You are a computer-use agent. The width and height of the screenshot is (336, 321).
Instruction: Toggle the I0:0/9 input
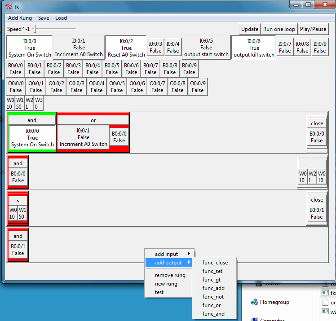tap(320, 47)
